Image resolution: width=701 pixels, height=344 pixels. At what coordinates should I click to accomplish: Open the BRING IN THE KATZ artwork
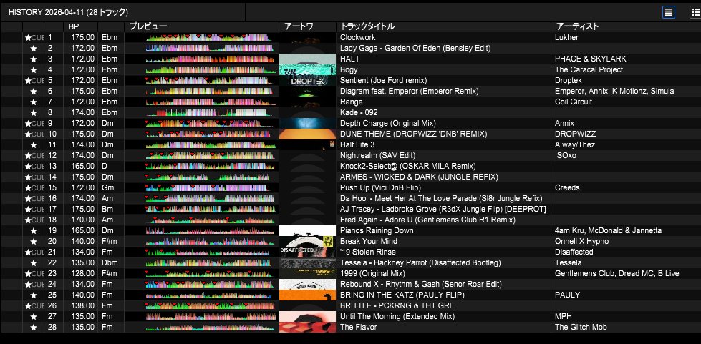point(308,295)
